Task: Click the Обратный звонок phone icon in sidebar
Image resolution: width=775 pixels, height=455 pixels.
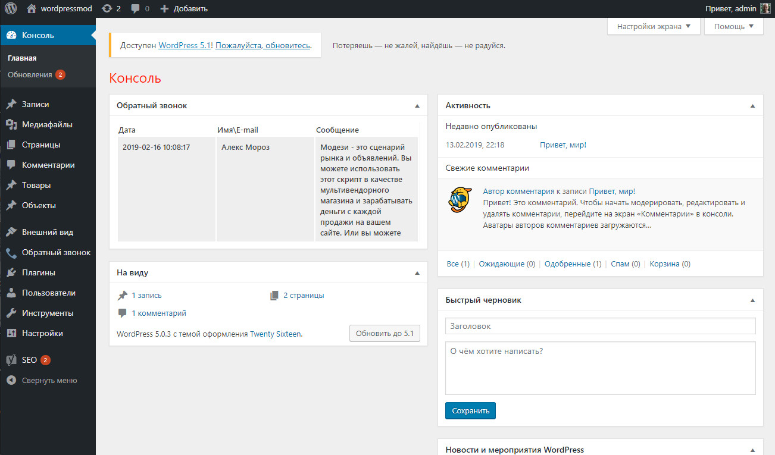Action: coord(11,252)
